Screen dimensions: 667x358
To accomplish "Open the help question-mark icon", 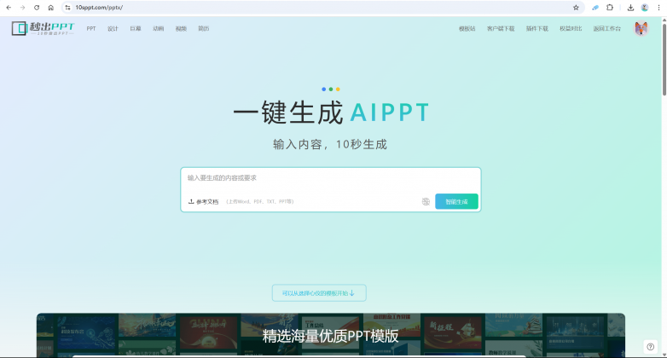I will coord(651,347).
